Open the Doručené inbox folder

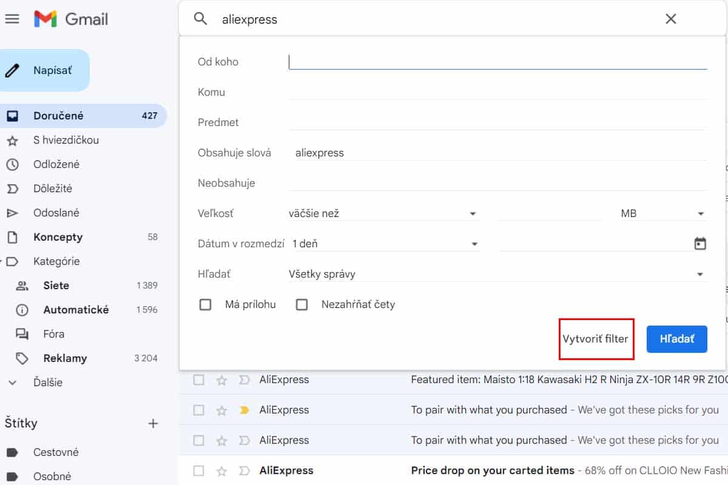83,116
